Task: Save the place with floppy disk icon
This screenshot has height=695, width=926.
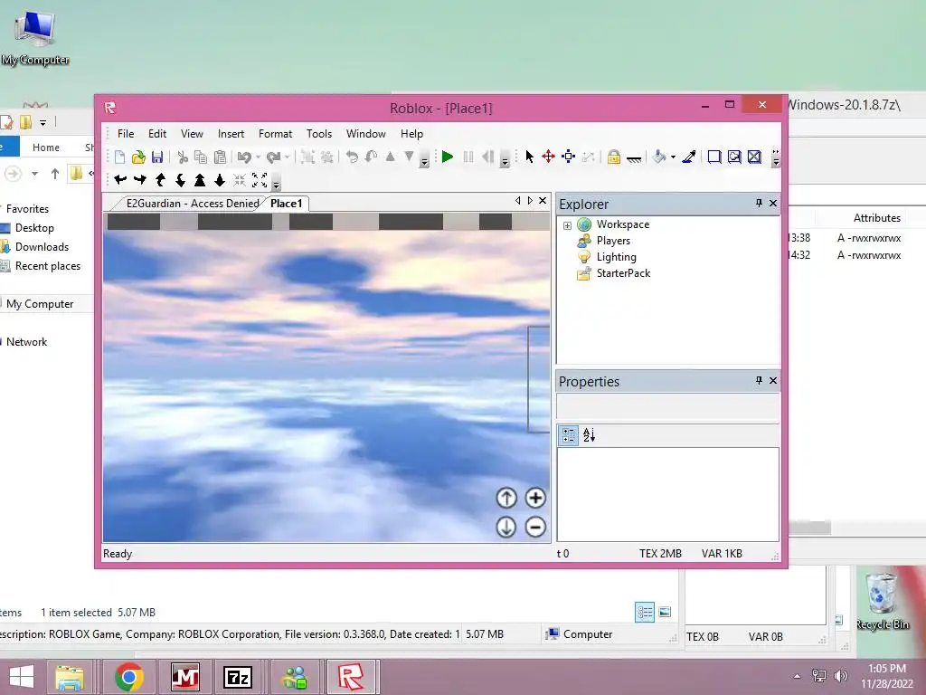Action: point(157,157)
